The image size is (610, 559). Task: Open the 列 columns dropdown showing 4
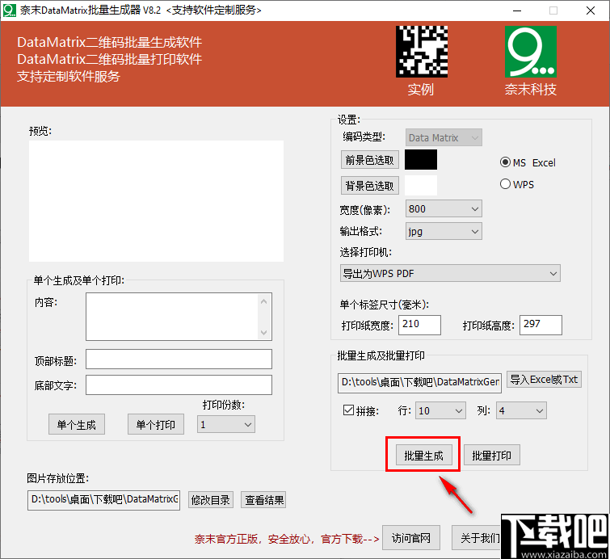click(521, 411)
